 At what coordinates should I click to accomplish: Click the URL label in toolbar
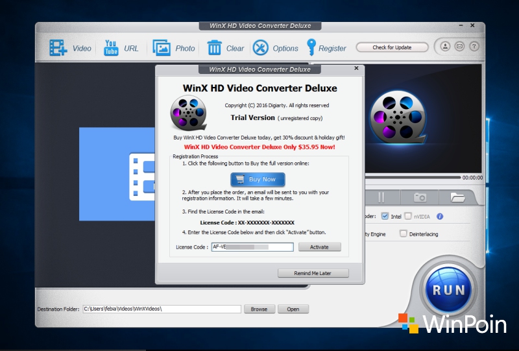131,49
